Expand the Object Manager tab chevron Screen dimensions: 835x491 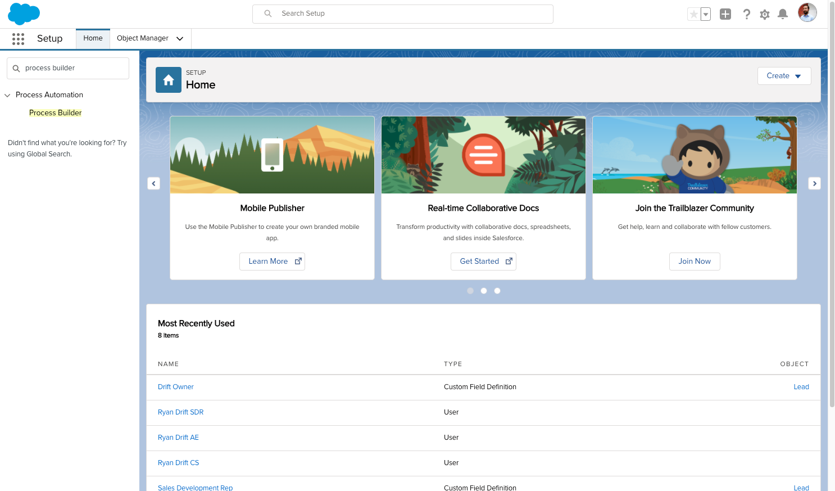pyautogui.click(x=180, y=39)
